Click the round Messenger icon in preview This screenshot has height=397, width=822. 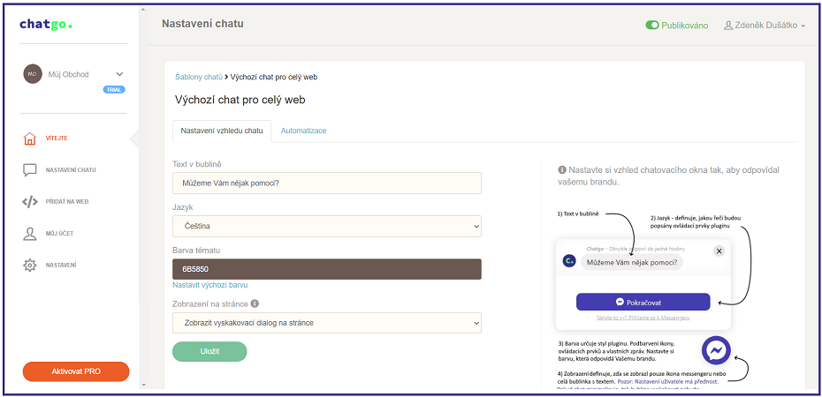[716, 350]
